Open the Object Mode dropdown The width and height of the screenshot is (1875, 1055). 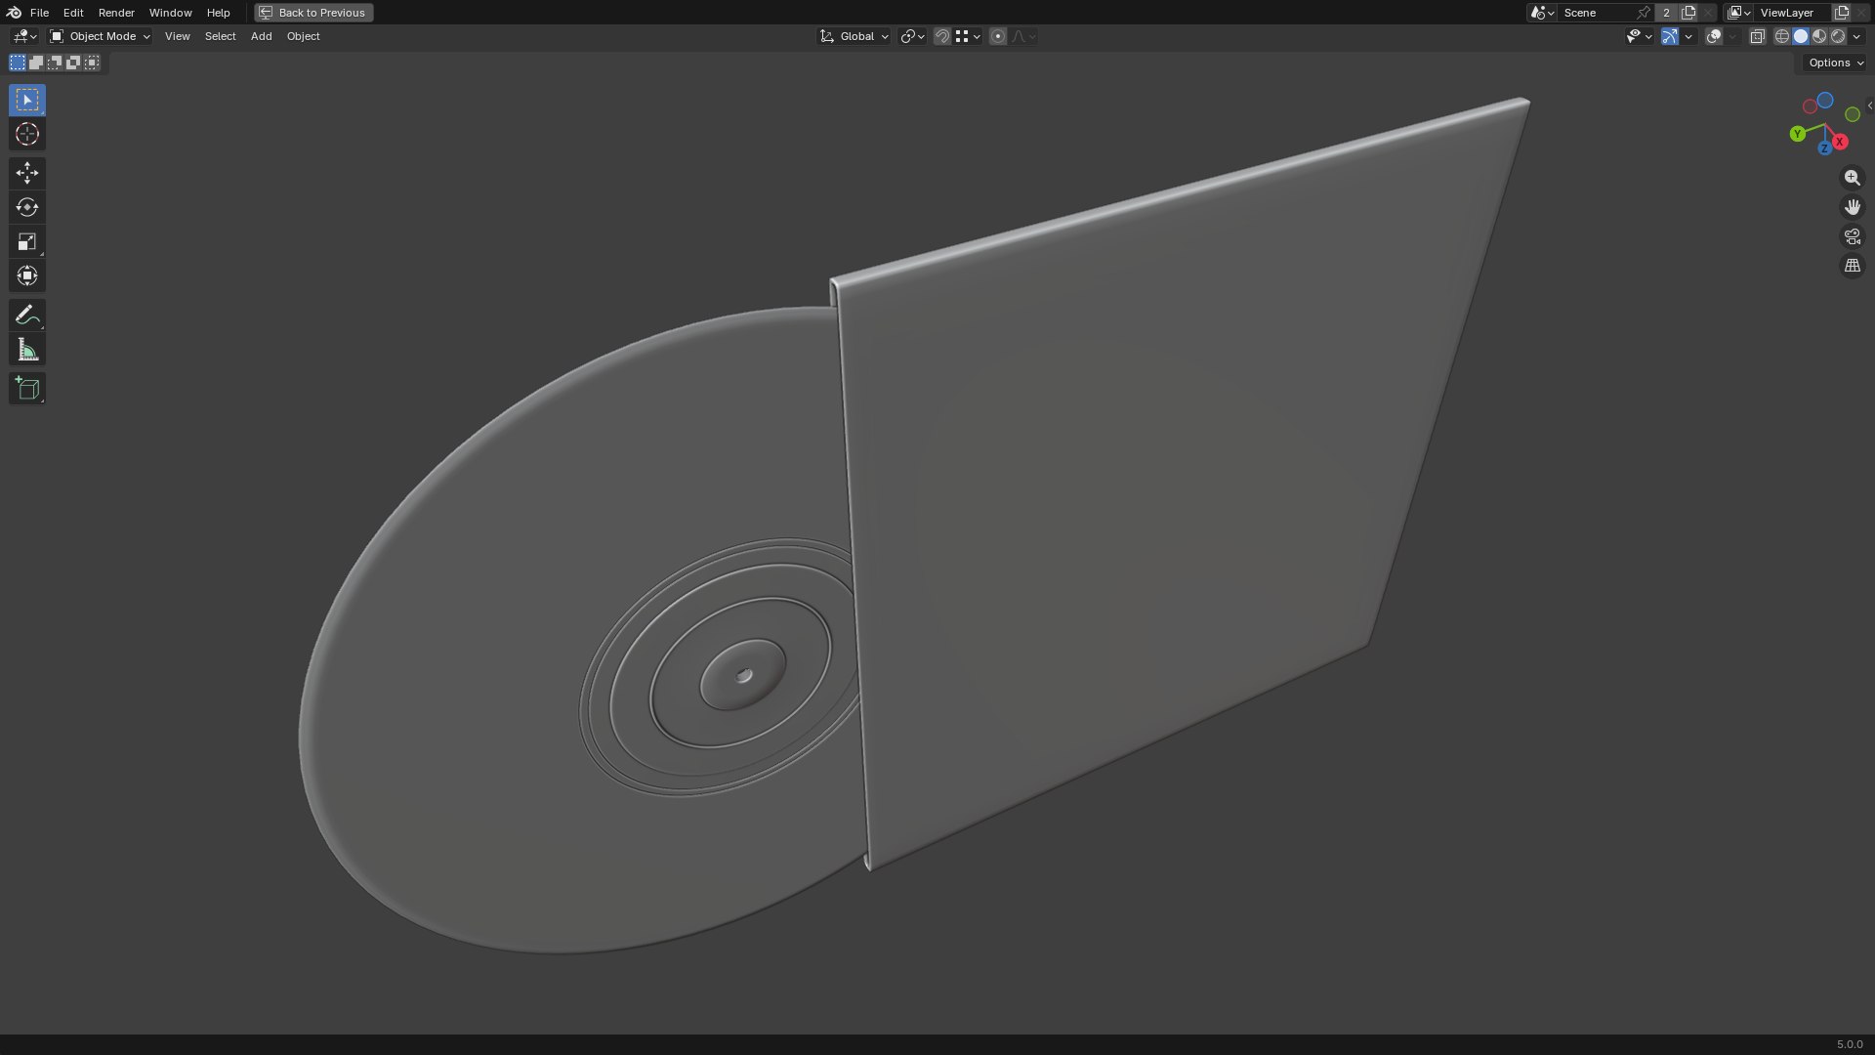(x=100, y=36)
